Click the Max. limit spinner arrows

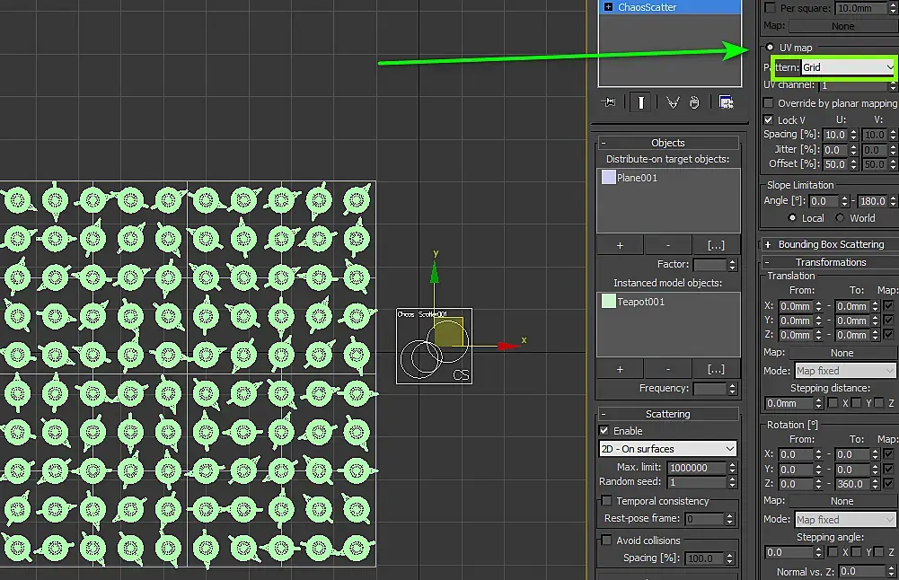(732, 468)
